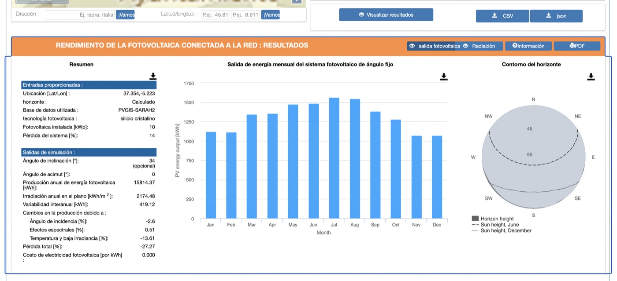Viewport: 617px width, 281px height.
Task: Click the Dec bar in the chart
Action: [437, 177]
